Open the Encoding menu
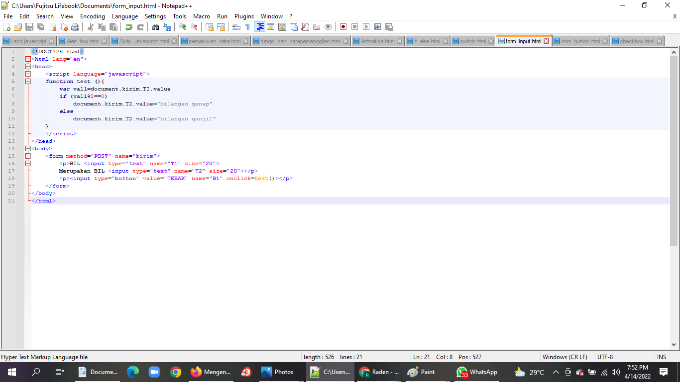This screenshot has width=680, height=382. pyautogui.click(x=93, y=16)
